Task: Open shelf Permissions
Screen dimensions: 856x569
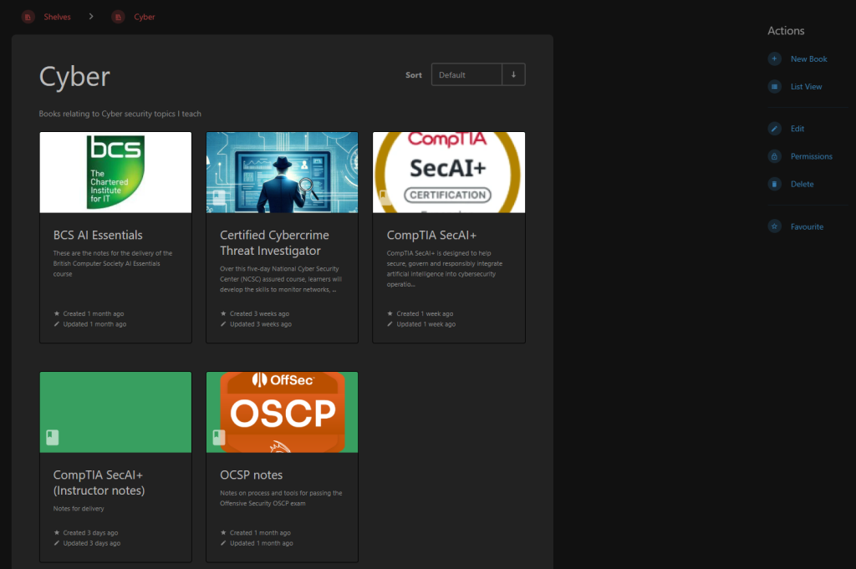Action: pos(811,156)
